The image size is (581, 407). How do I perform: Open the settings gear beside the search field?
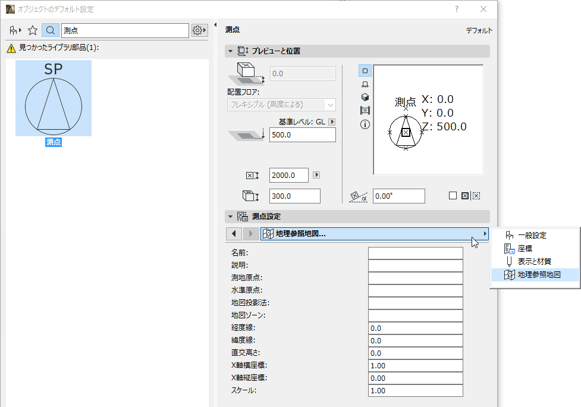(x=198, y=30)
